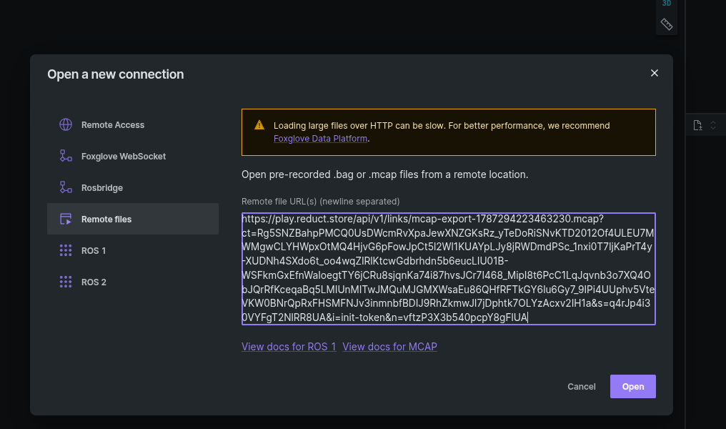Click the 'Open a new connection' title

tap(115, 74)
